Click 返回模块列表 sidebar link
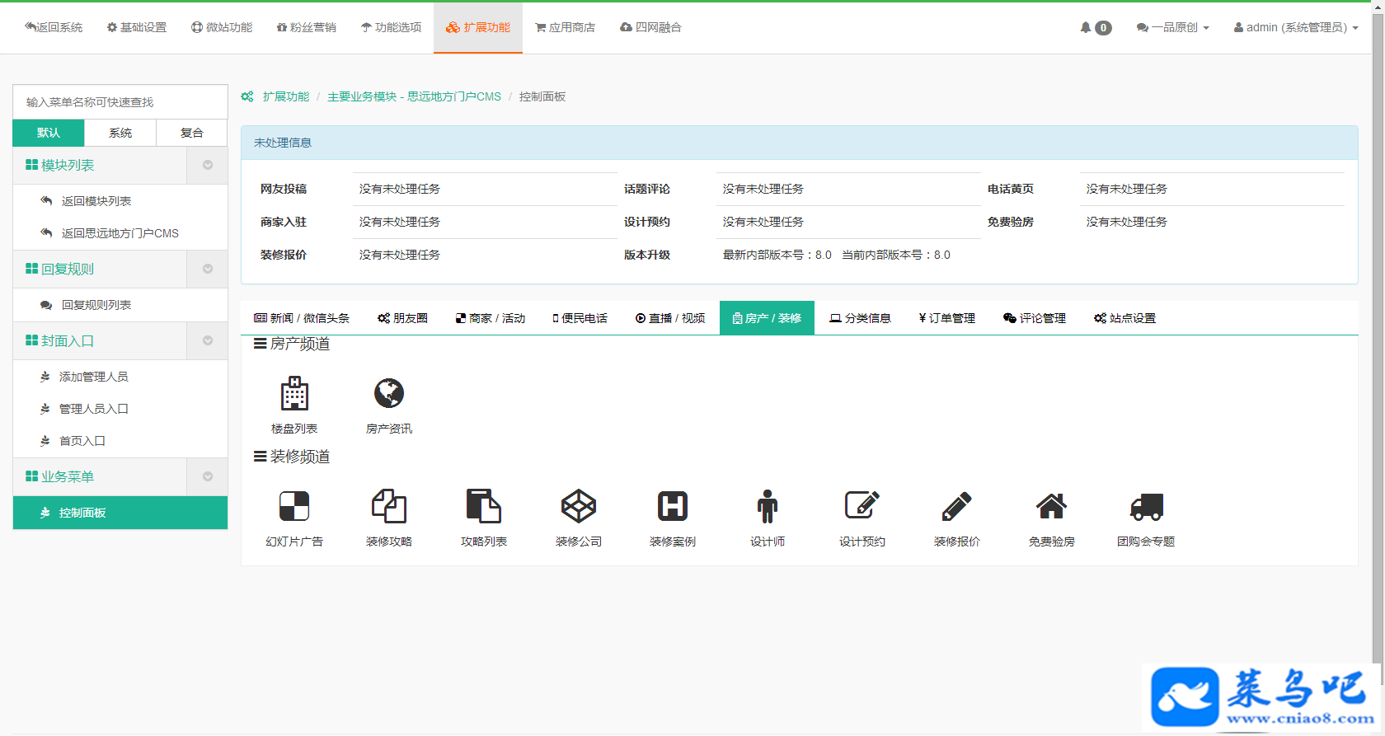The width and height of the screenshot is (1385, 736). pyautogui.click(x=96, y=201)
